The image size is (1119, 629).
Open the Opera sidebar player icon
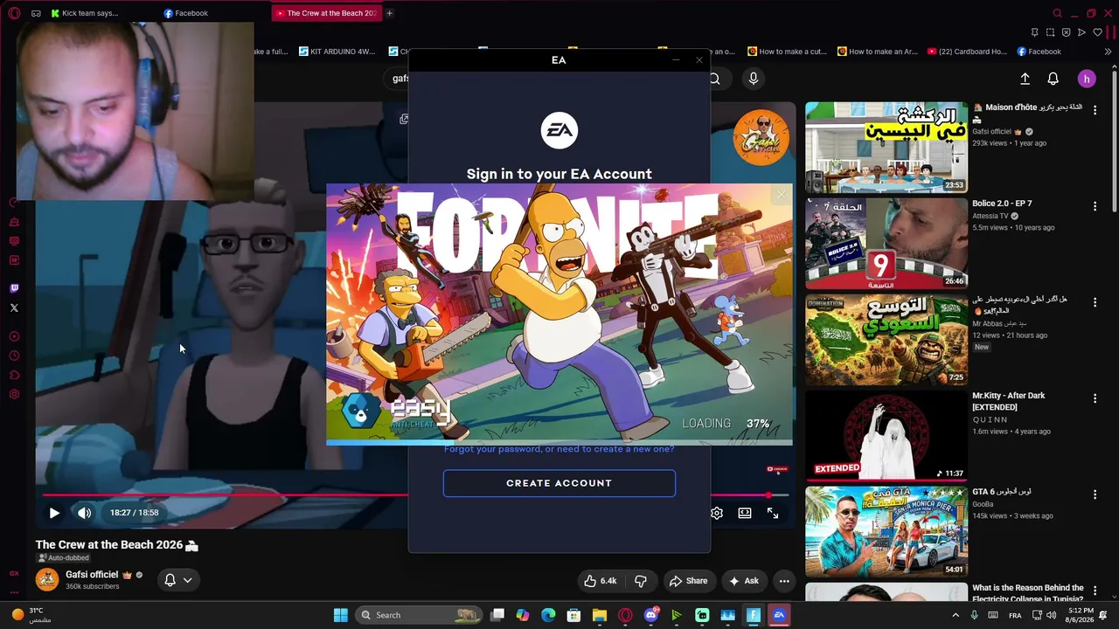point(14,336)
